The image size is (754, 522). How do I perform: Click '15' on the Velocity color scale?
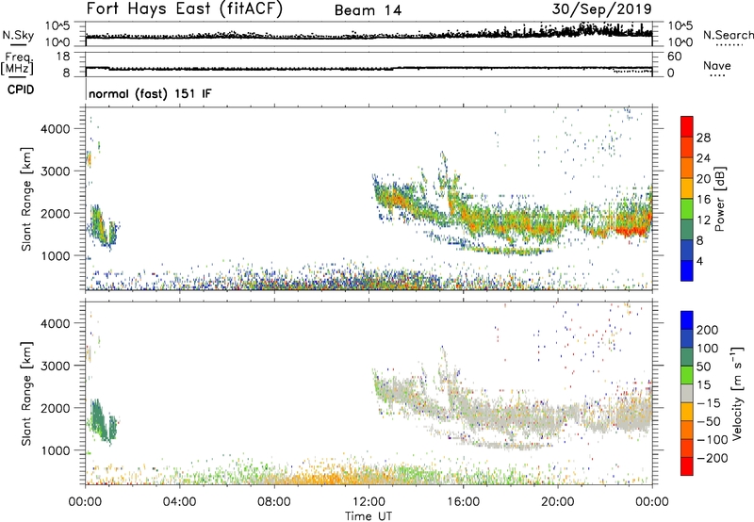pyautogui.click(x=703, y=385)
